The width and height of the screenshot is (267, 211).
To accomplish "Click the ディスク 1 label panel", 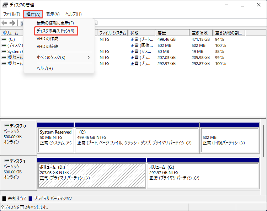I will pos(18,173).
